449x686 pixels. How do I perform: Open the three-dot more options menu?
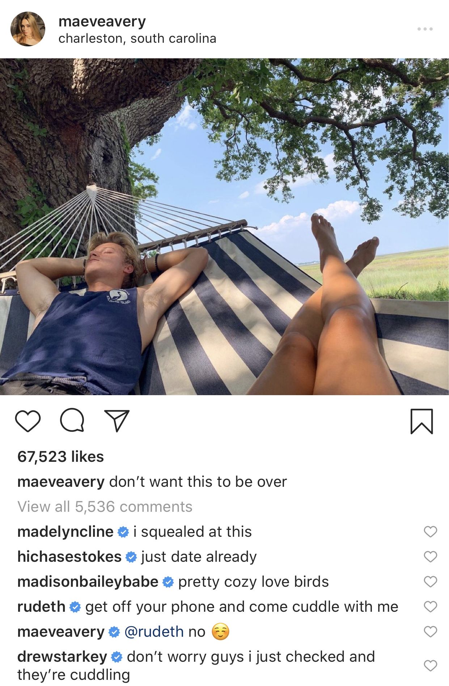pos(425,29)
